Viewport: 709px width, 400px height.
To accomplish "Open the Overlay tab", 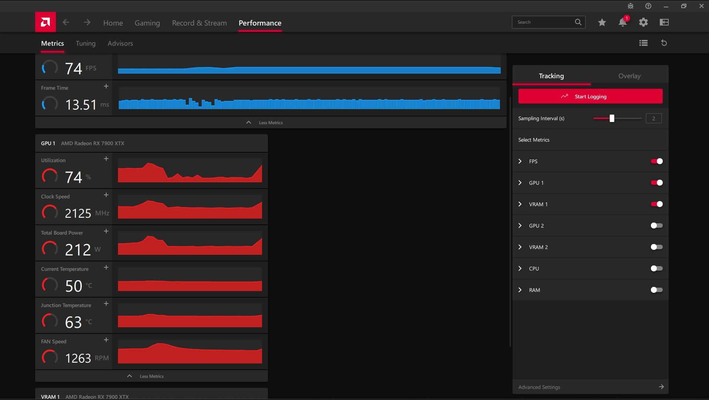I will 629,76.
